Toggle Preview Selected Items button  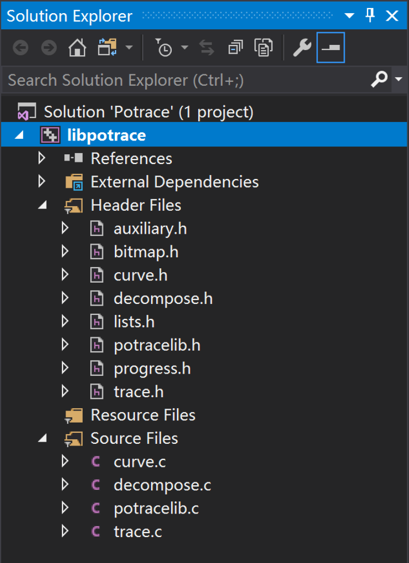coord(331,48)
